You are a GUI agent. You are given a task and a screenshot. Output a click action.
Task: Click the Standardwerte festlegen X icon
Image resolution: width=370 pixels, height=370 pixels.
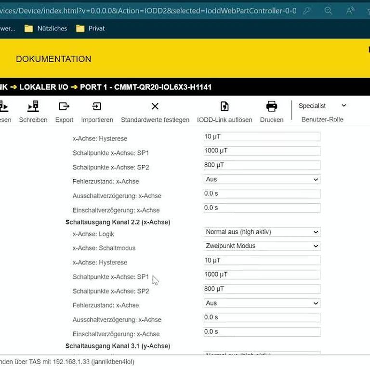(x=155, y=106)
